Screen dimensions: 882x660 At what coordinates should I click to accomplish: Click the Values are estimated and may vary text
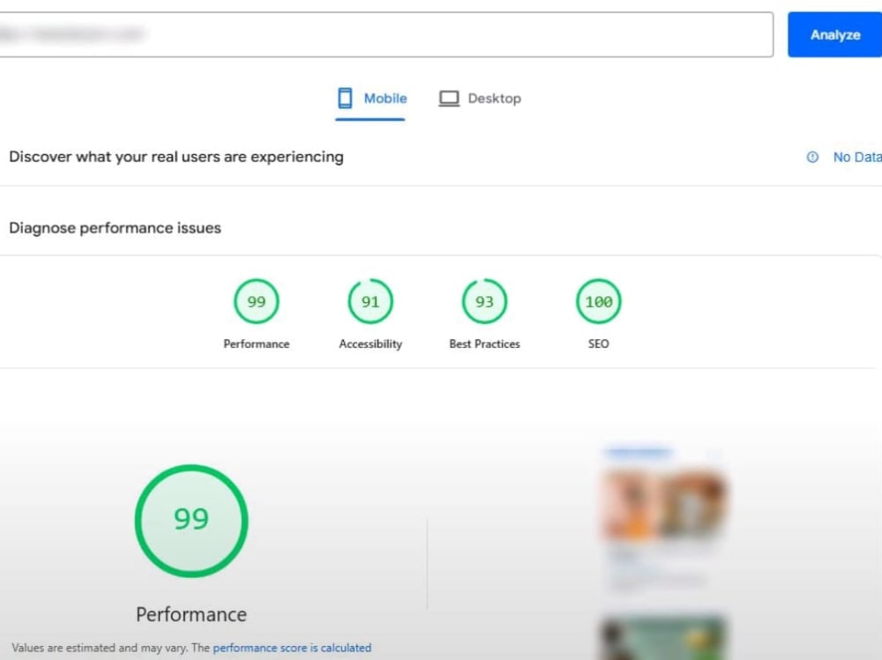point(99,648)
